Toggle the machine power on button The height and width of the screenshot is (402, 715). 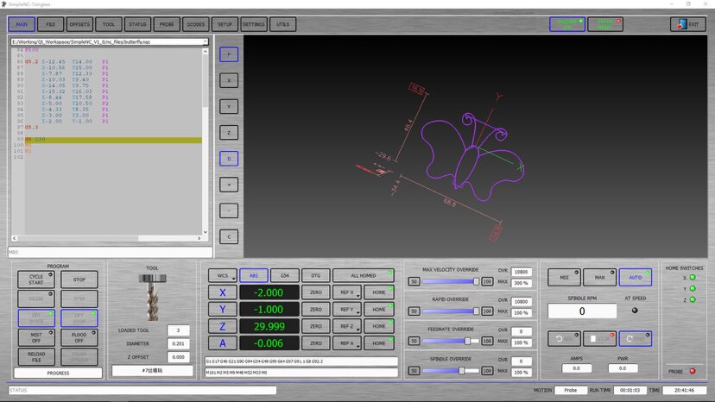click(567, 24)
